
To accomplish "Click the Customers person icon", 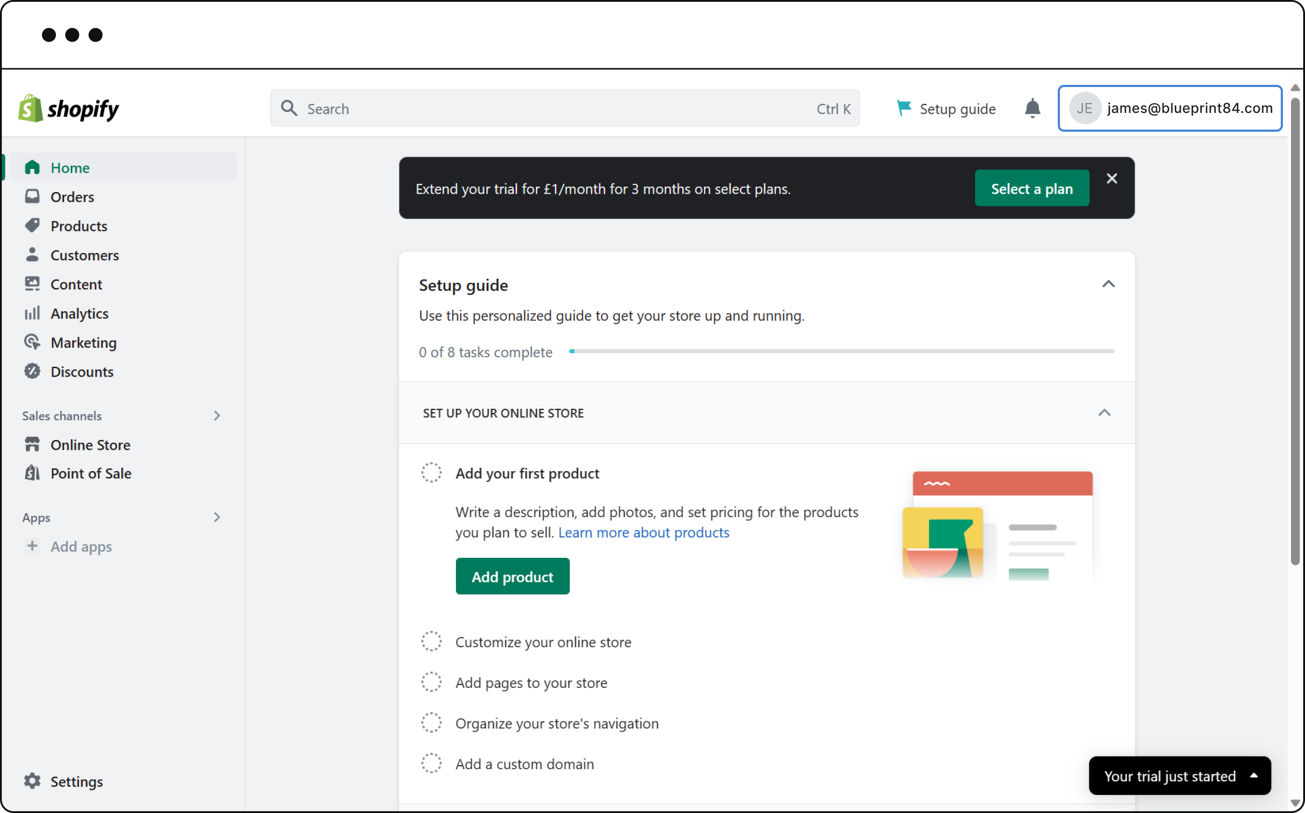I will [x=32, y=254].
